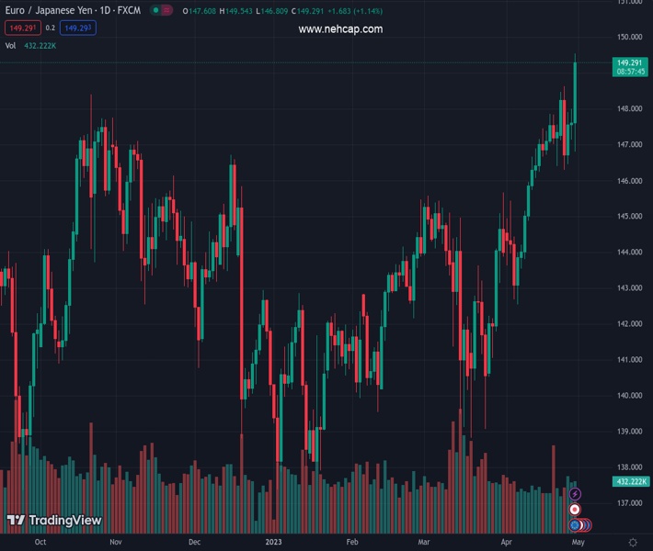The image size is (653, 551).
Task: Click the 145.000 level on price scale
Action: [629, 217]
